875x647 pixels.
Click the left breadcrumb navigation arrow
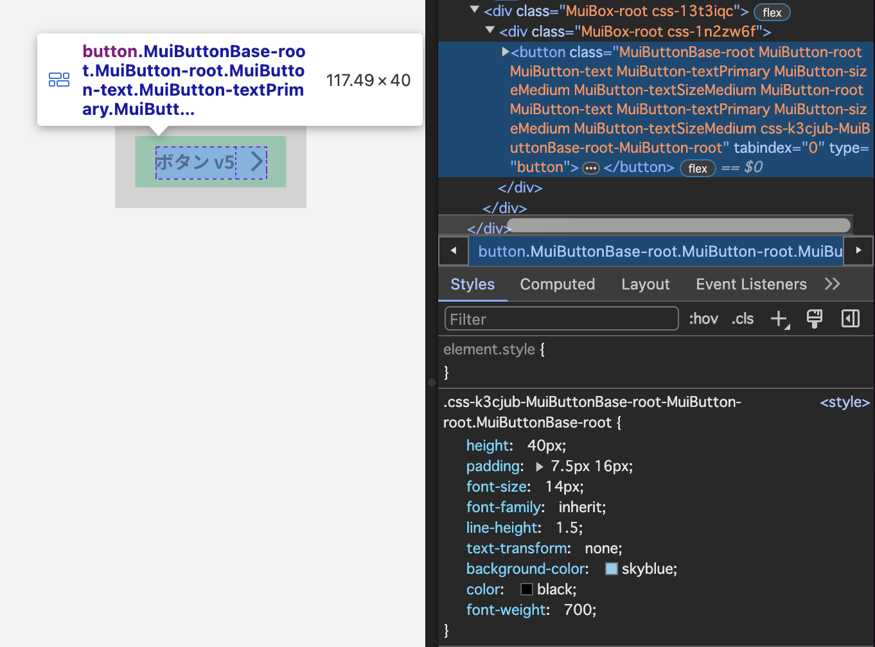(454, 251)
